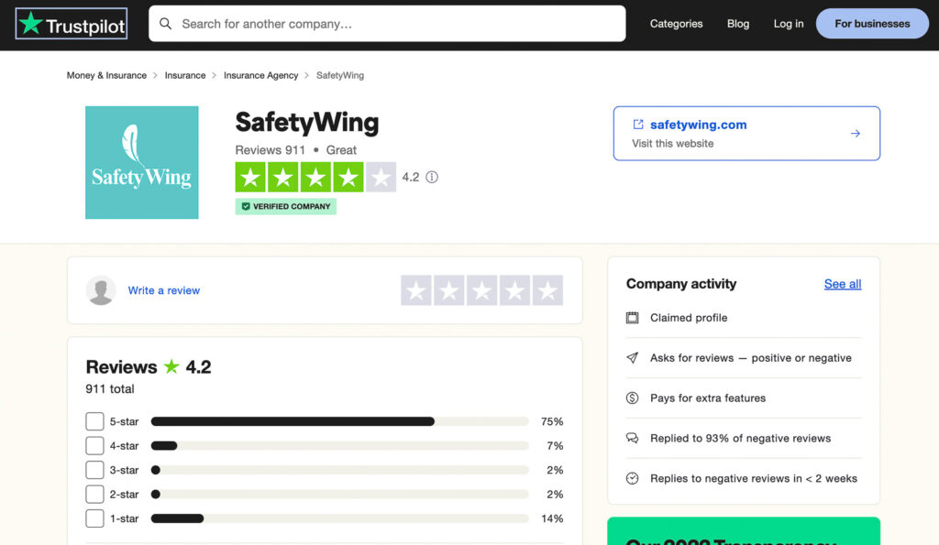Select the fifth empty rating star
The image size is (939, 545).
(x=547, y=290)
